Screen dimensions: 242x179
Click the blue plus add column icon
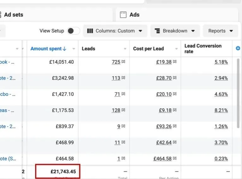tap(238, 48)
